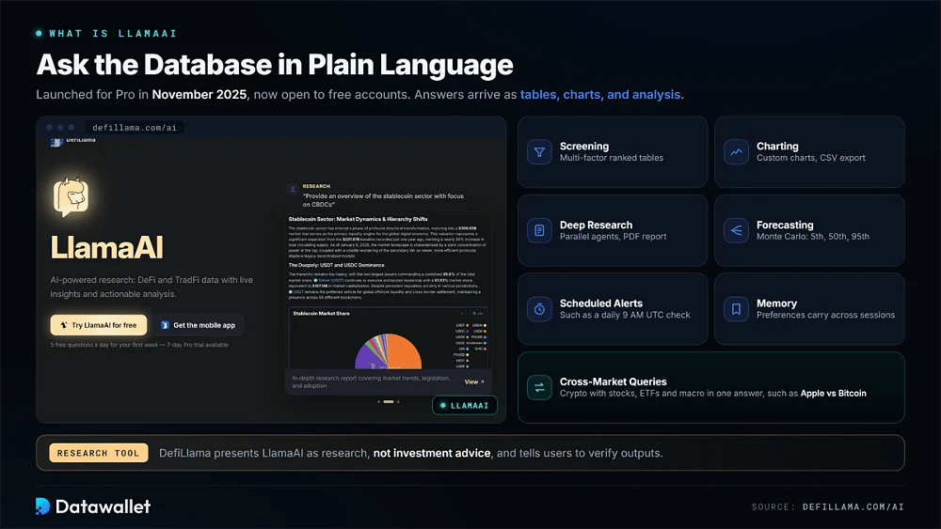The height and width of the screenshot is (529, 941).
Task: Click the Cross-Market Queries swap icon
Action: pos(539,388)
